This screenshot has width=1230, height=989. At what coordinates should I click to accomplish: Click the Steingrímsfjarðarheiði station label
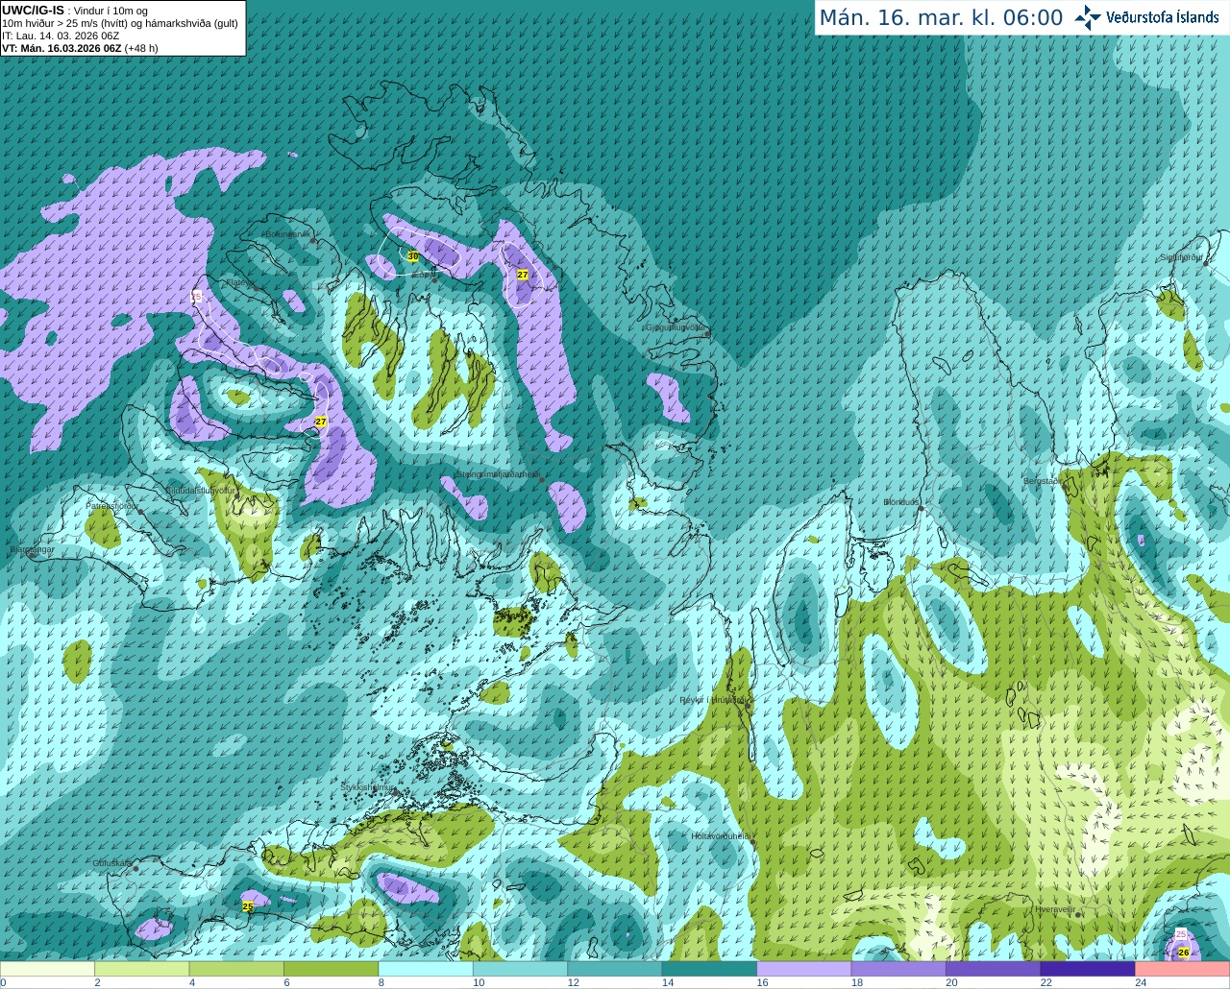click(497, 474)
